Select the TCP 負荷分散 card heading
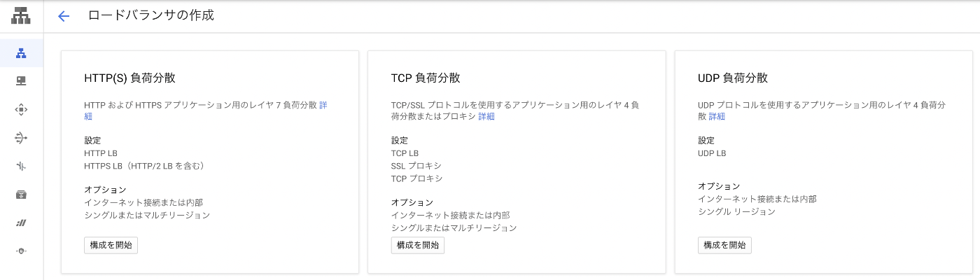This screenshot has height=280, width=980. [x=426, y=78]
